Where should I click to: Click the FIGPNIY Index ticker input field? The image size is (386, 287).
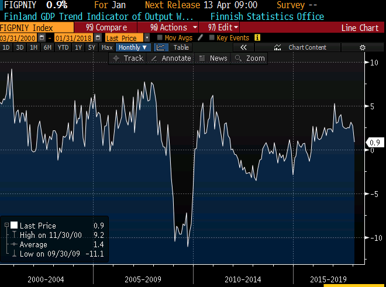point(36,27)
